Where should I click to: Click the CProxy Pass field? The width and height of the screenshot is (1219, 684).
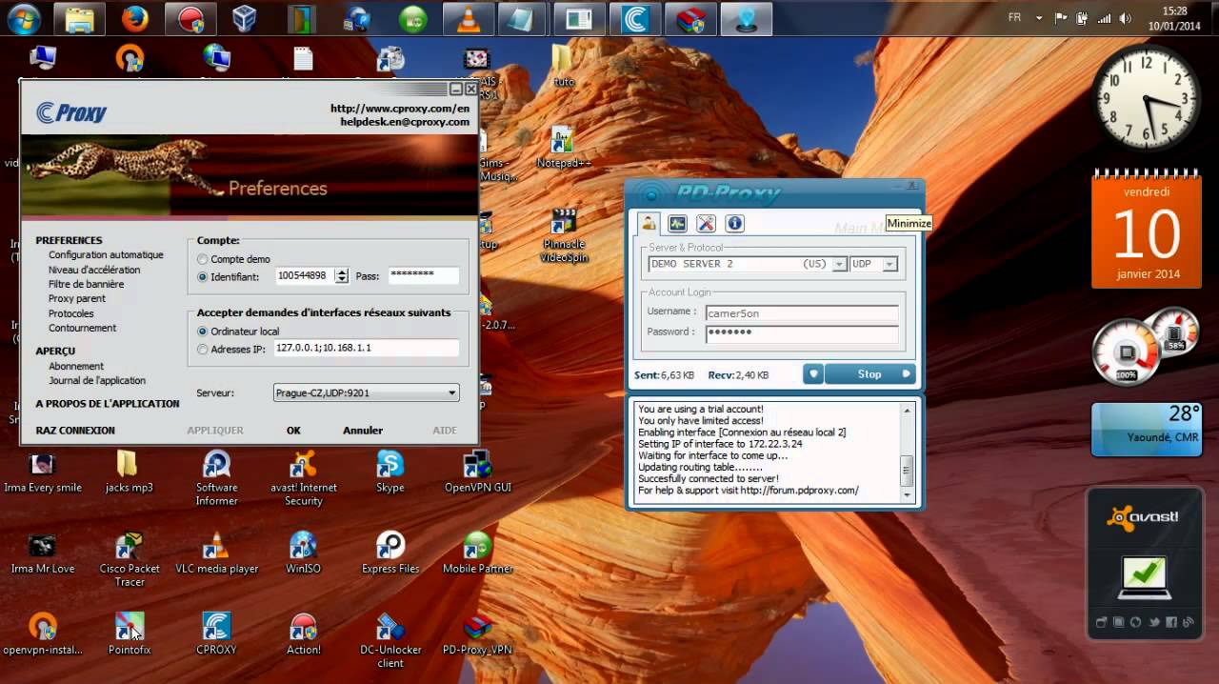click(x=423, y=275)
